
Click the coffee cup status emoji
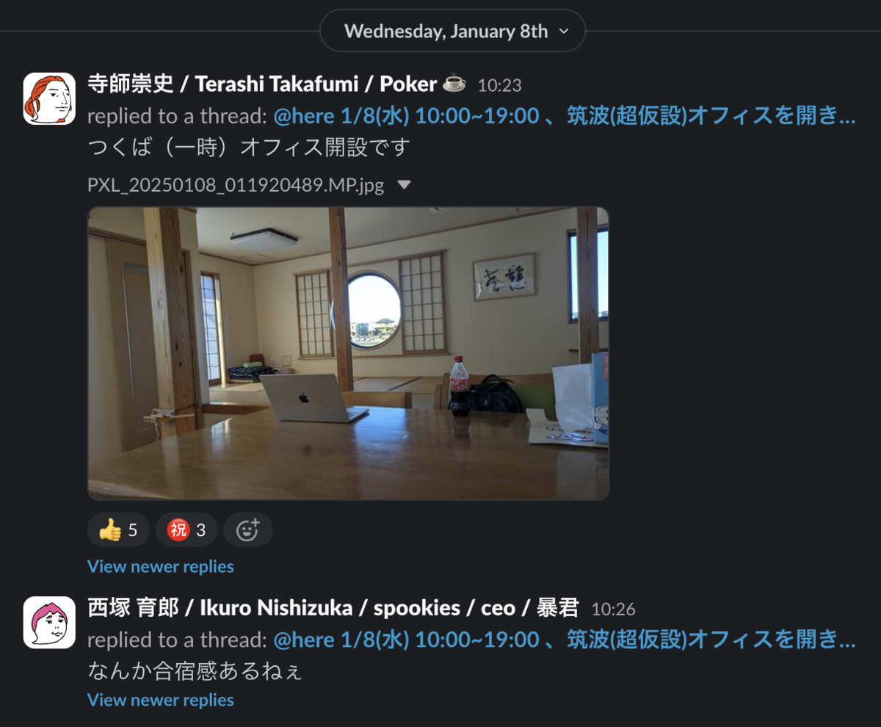tap(454, 84)
